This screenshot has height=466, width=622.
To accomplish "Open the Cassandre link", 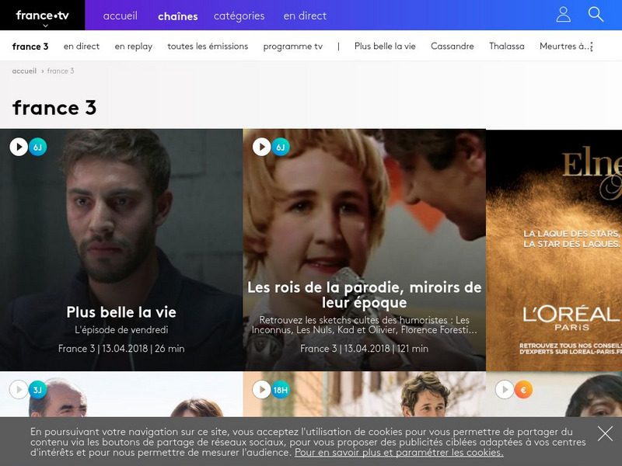I will tap(453, 47).
